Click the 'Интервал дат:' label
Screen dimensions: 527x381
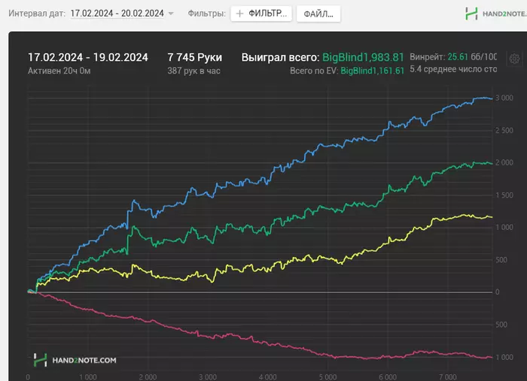(37, 14)
